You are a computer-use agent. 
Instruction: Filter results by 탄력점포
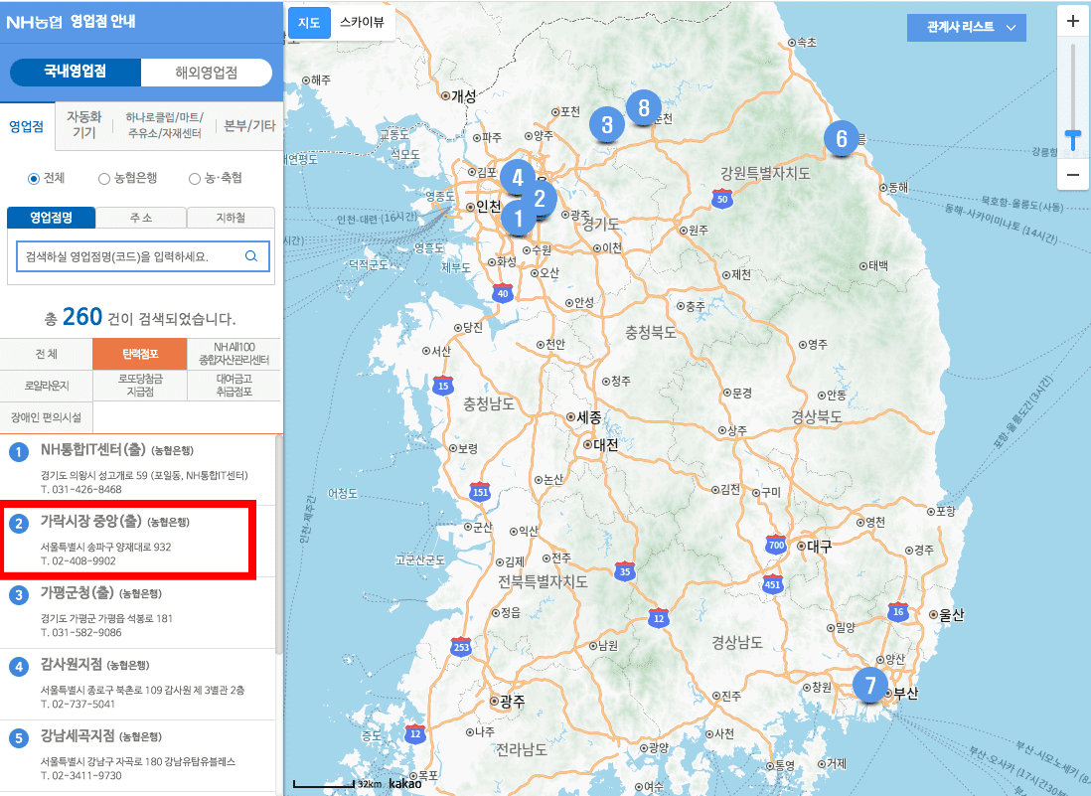[x=140, y=354]
